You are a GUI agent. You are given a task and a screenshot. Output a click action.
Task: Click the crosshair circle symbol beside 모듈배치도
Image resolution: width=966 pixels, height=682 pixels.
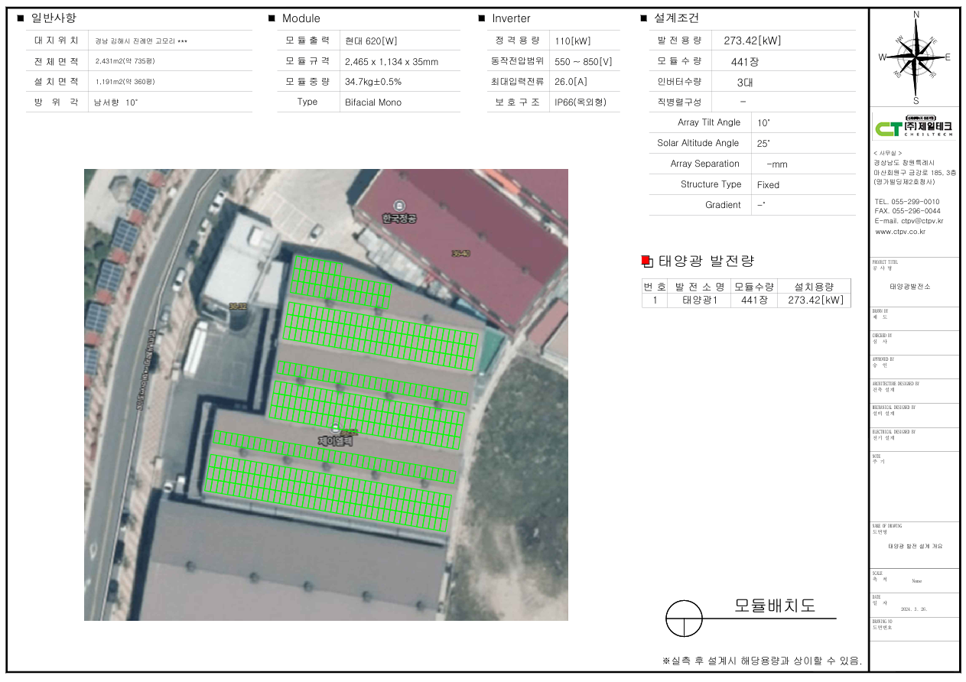[684, 618]
